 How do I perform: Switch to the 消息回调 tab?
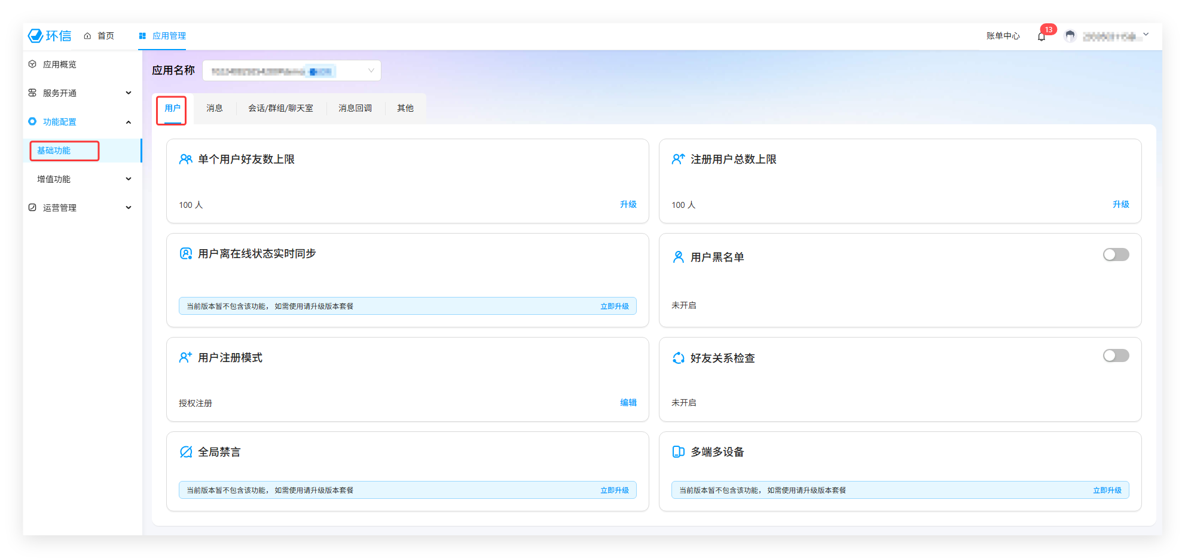[x=355, y=108]
